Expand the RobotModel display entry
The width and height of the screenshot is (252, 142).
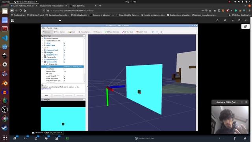click(43, 55)
